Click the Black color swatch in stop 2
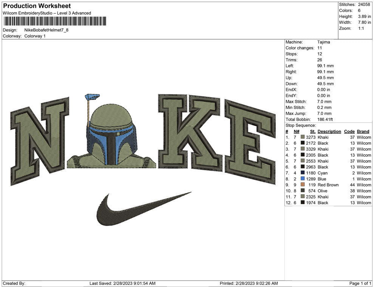374x287 pixels. pyautogui.click(x=303, y=143)
